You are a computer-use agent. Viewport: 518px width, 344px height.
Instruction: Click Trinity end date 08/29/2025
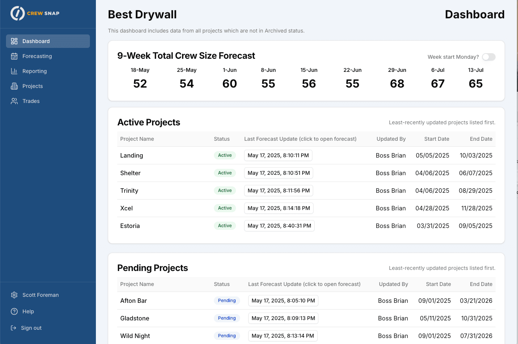click(x=476, y=191)
